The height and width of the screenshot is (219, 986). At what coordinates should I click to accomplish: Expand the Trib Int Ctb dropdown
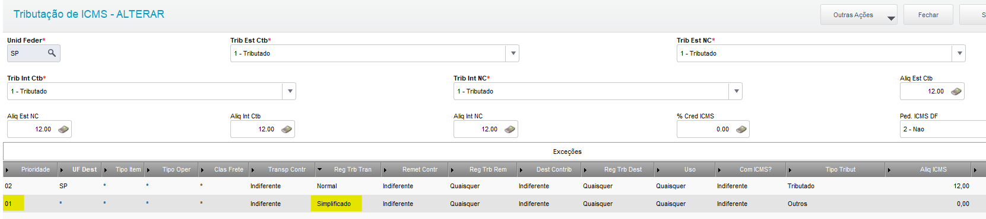290,91
